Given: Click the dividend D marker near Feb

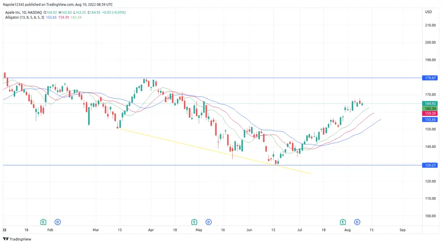Looking at the screenshot, I should [x=57, y=222].
